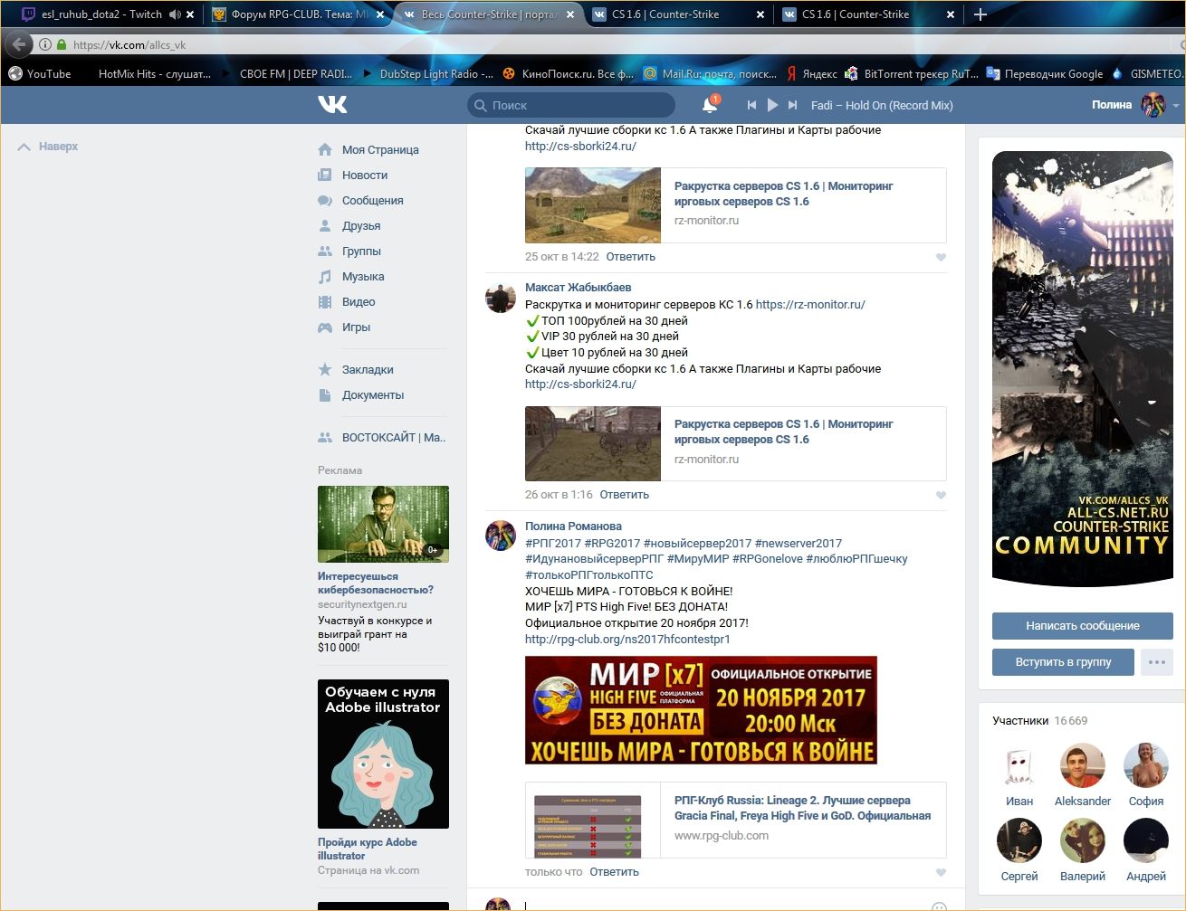Open the Adobe Illustrator course ad image
The width and height of the screenshot is (1186, 911).
[x=383, y=754]
